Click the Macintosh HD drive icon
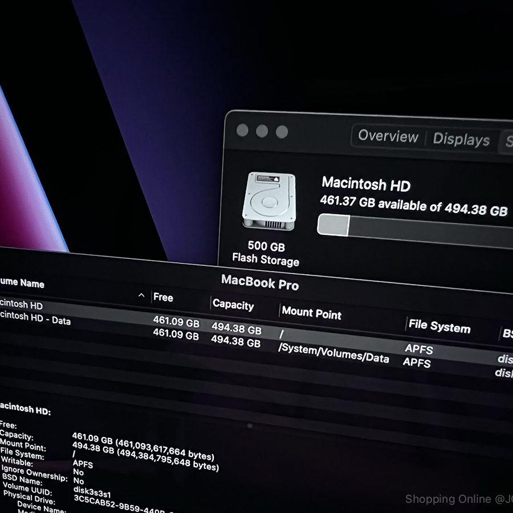Screen dimensions: 513x513 269,201
